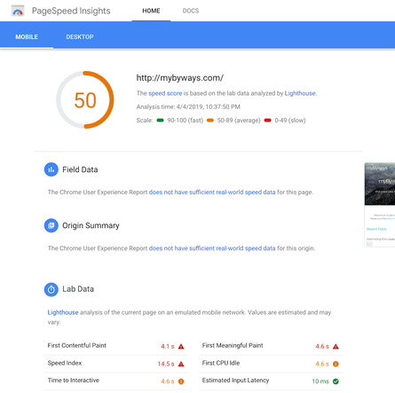395x393 pixels.
Task: Click the Lab Data stopwatch icon
Action: [51, 289]
